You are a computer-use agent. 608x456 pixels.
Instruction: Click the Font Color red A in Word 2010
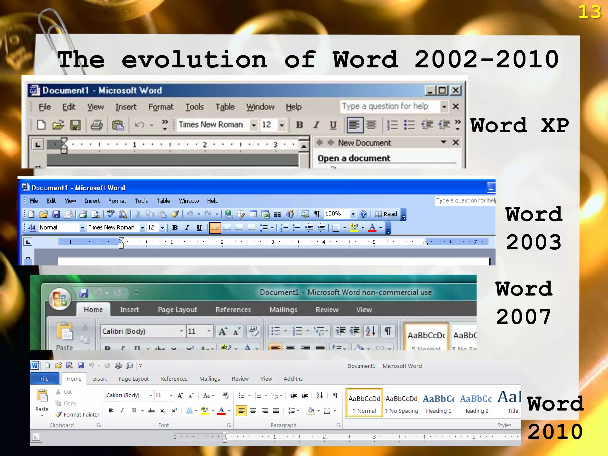(221, 411)
